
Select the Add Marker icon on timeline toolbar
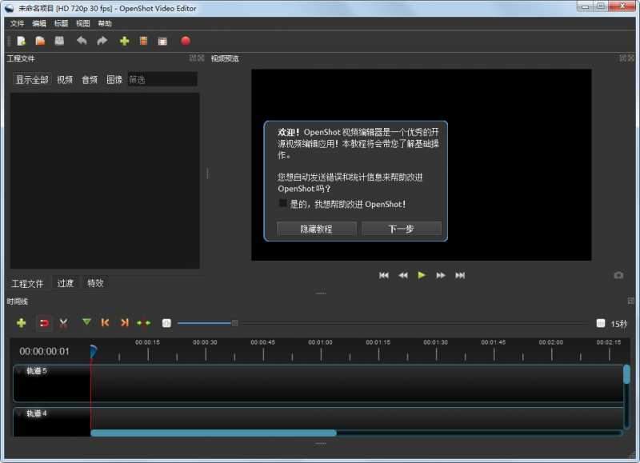(86, 323)
